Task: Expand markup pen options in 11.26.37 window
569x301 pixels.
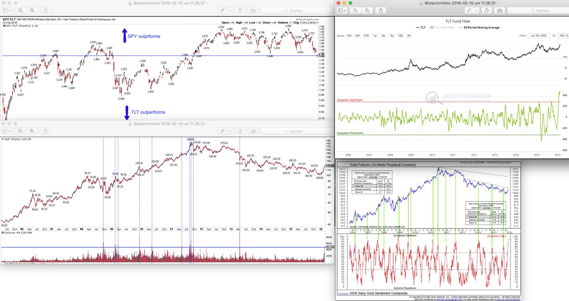Action: [230, 10]
